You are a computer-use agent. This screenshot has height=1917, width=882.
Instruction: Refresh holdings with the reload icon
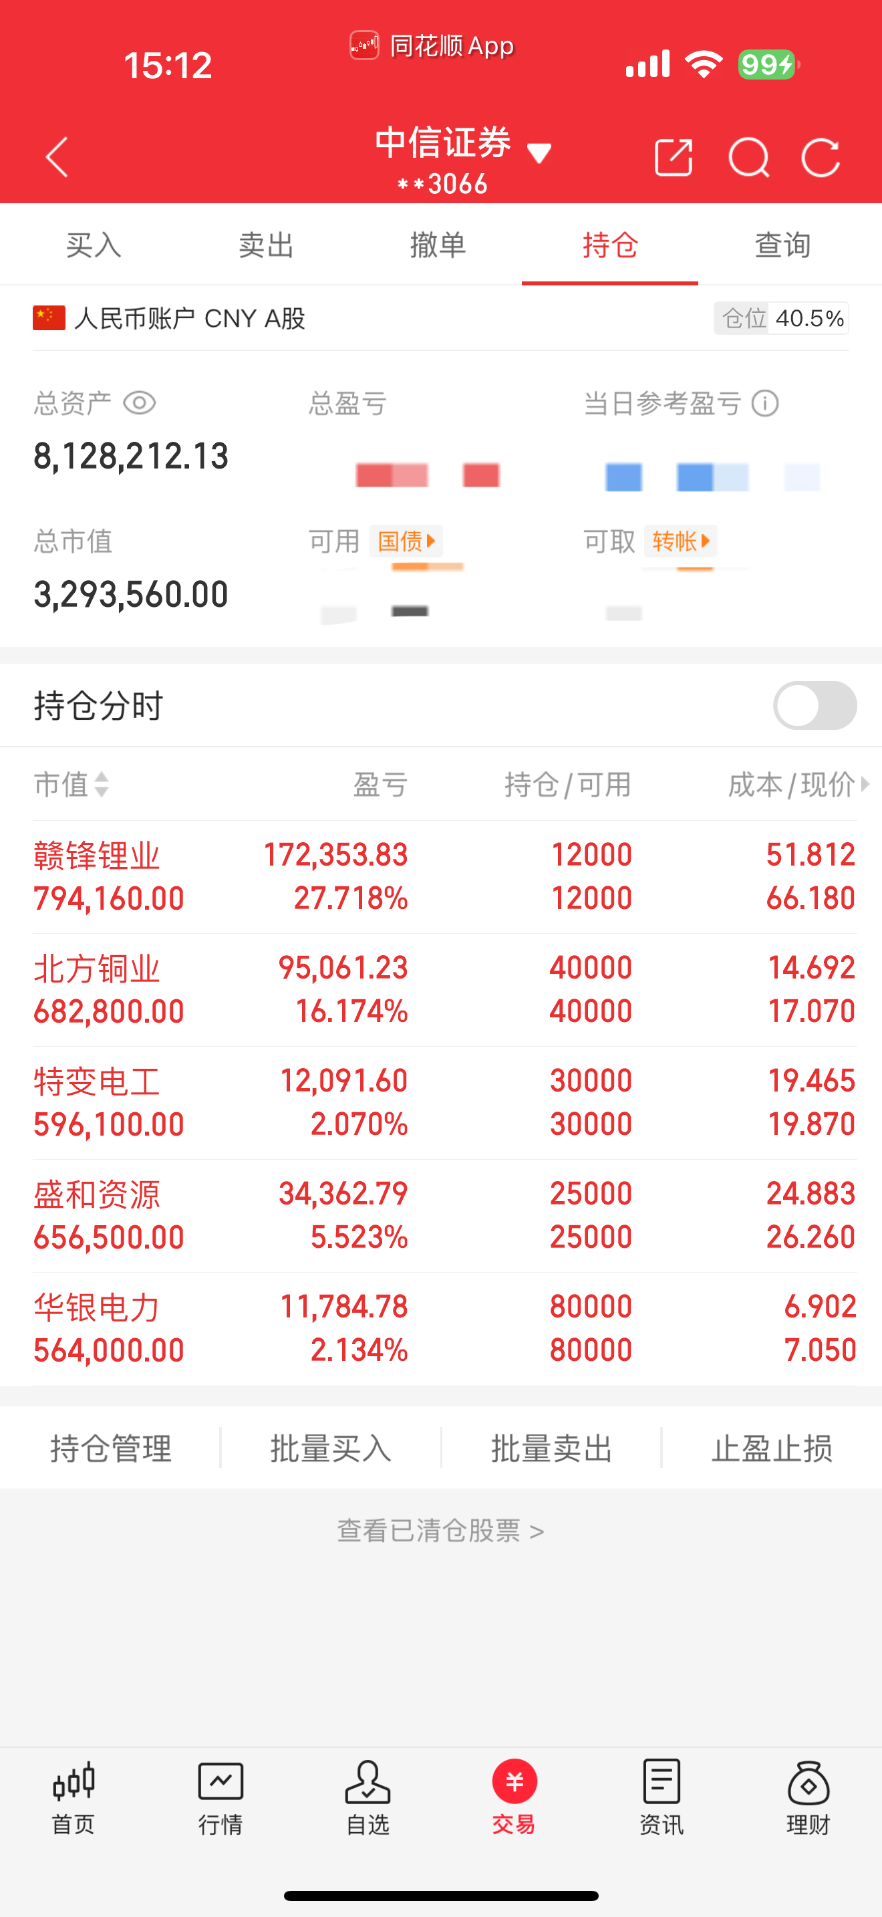pyautogui.click(x=821, y=157)
